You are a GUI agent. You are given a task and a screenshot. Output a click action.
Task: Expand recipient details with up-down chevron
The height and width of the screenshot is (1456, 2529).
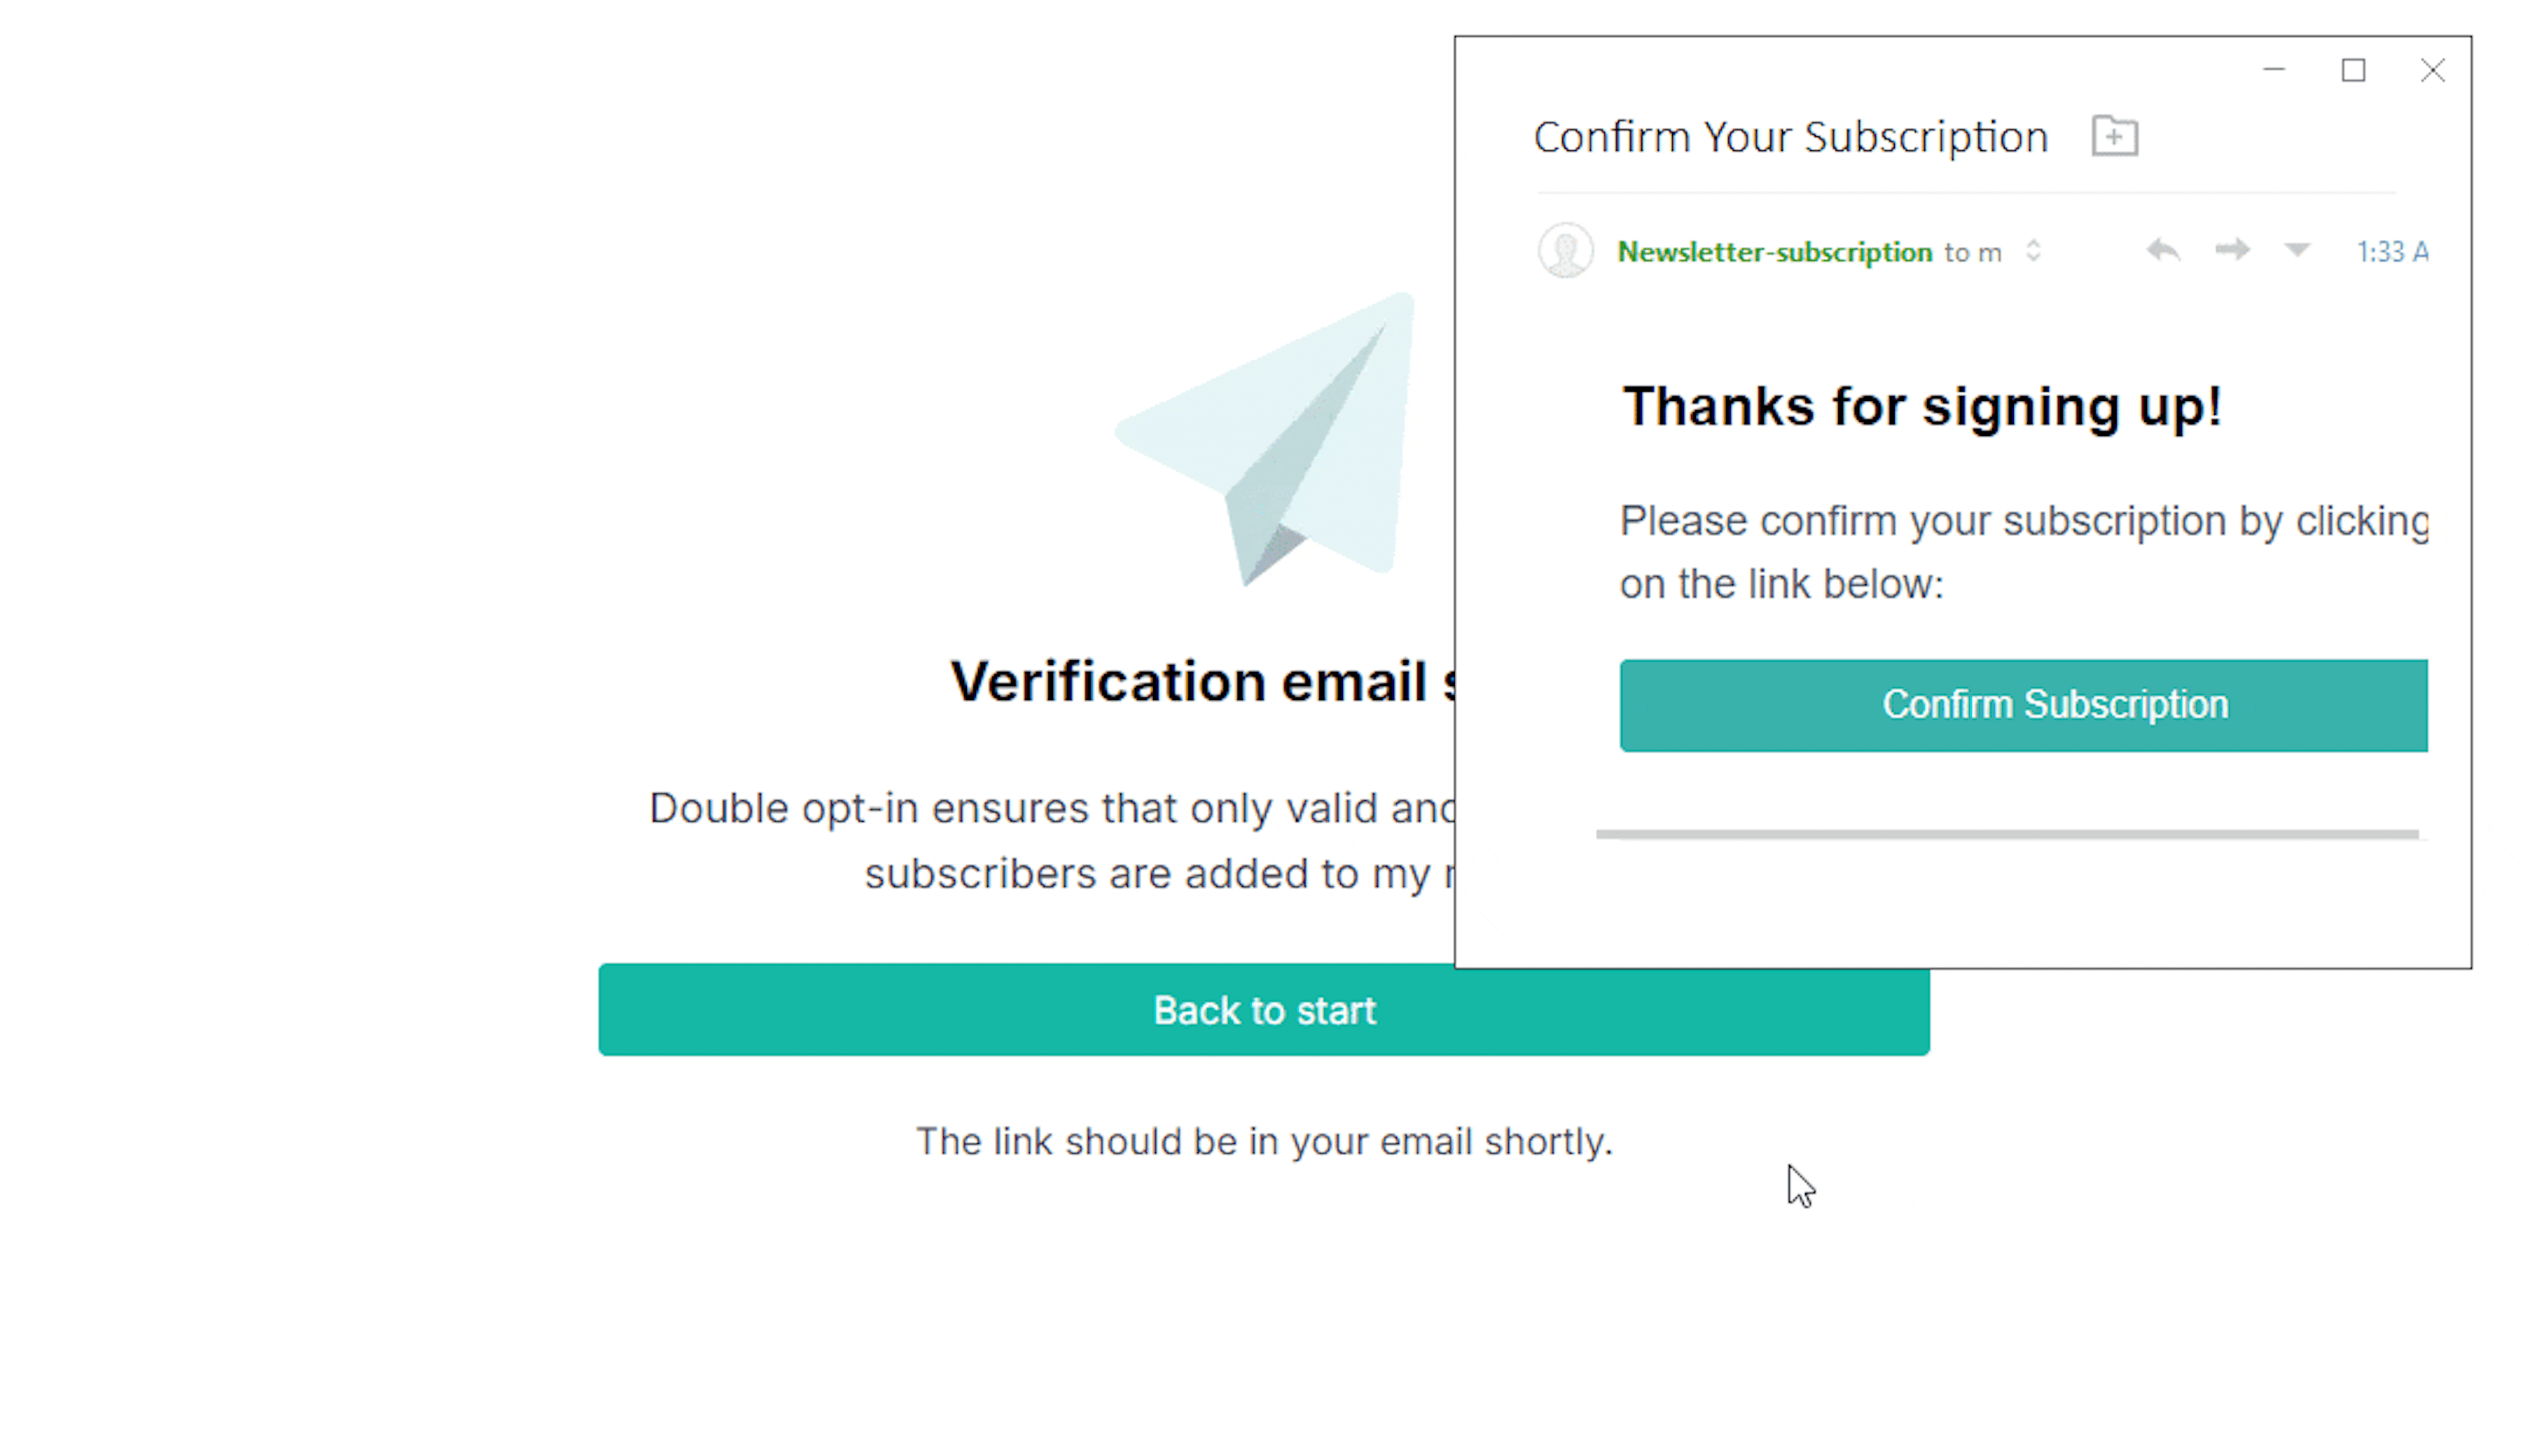2033,250
